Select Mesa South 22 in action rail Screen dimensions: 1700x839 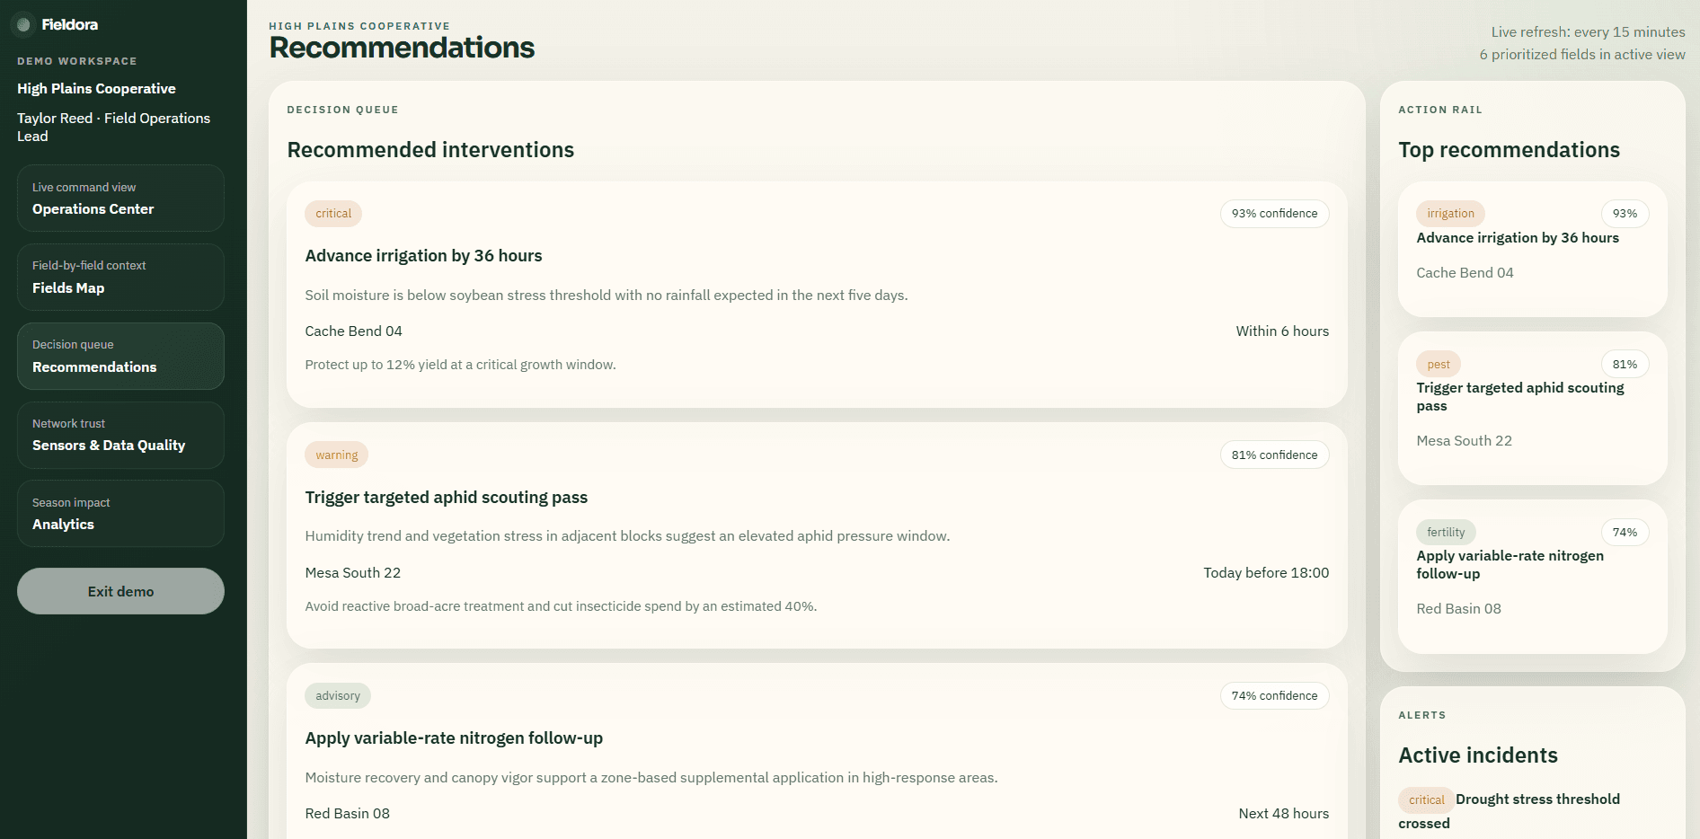(1464, 440)
